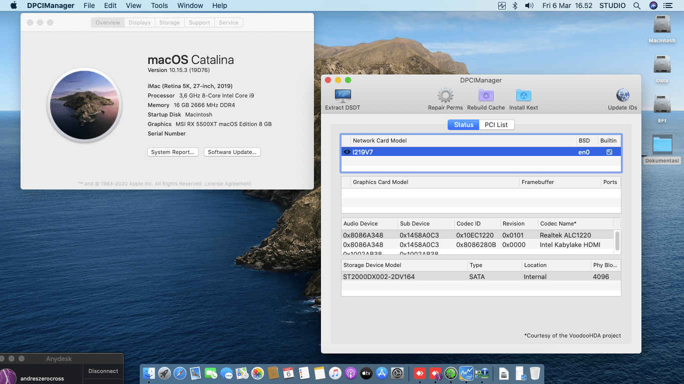This screenshot has height=384, width=684.
Task: Open FaceTime in the dock
Action: click(x=211, y=373)
